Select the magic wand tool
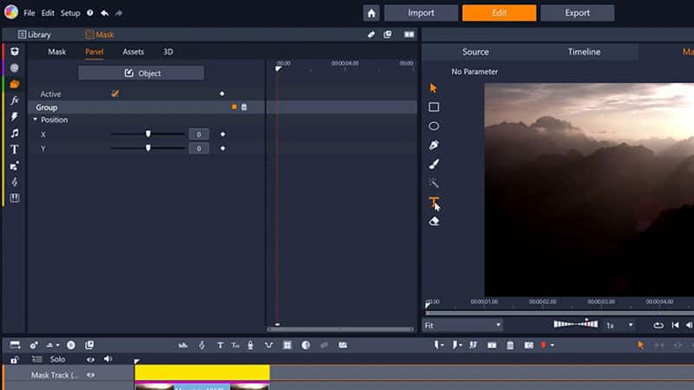The image size is (694, 390). (434, 184)
